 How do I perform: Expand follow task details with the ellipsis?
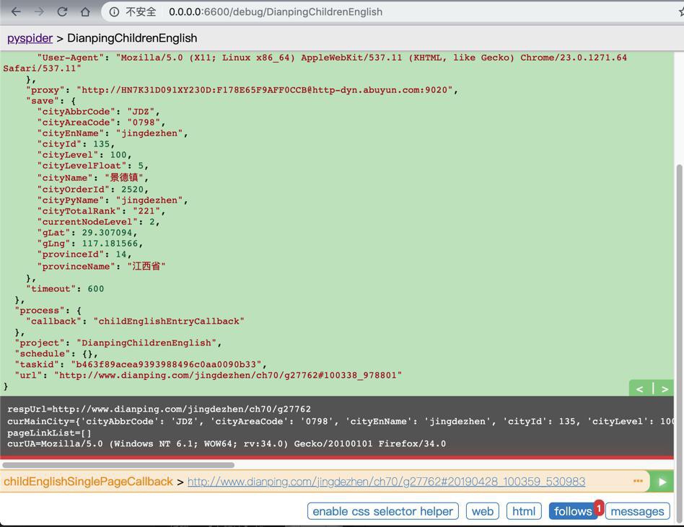click(x=639, y=481)
